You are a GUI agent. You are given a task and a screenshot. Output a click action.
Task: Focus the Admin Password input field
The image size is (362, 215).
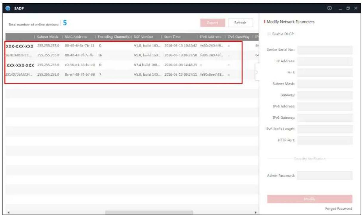325,175
